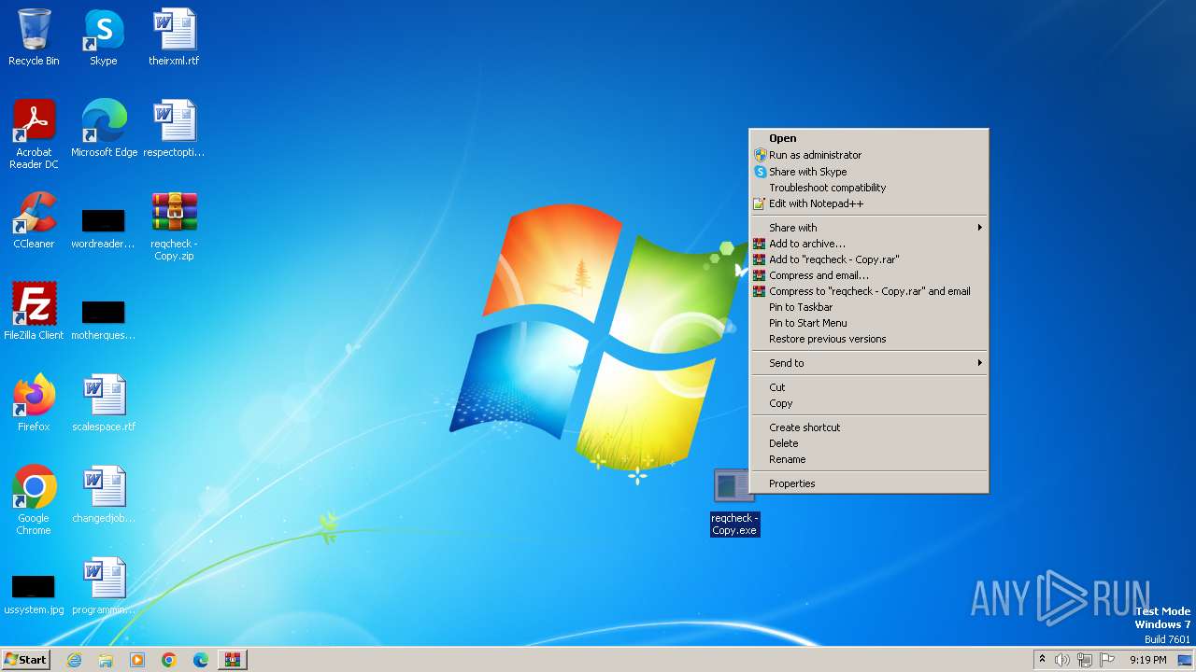Open Internet Explorer from the taskbar

point(74,660)
